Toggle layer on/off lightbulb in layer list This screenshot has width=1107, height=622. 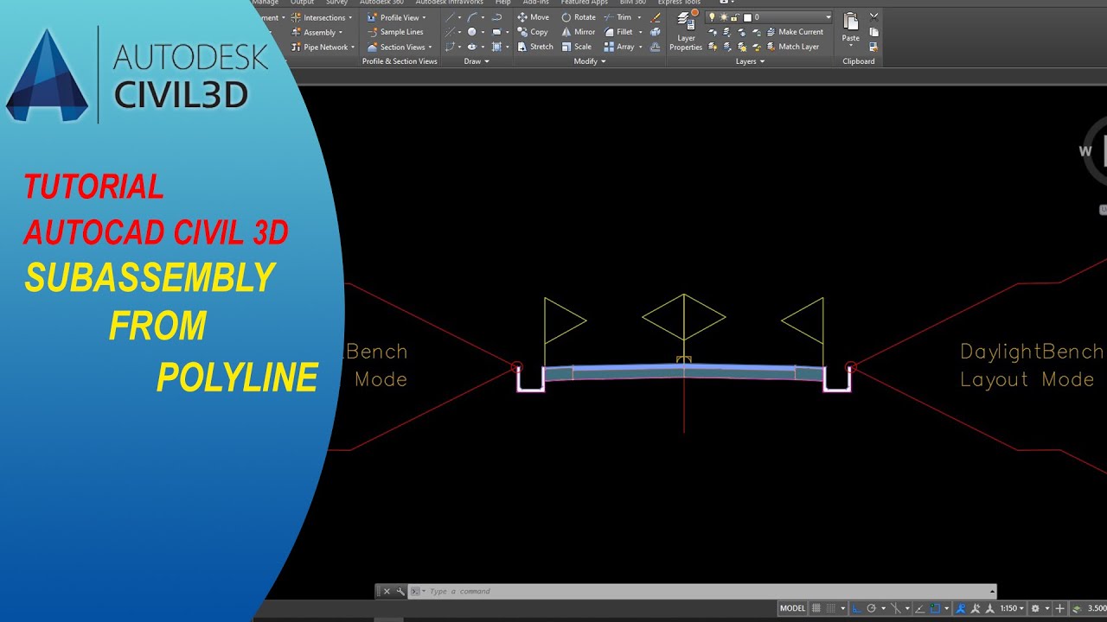712,17
